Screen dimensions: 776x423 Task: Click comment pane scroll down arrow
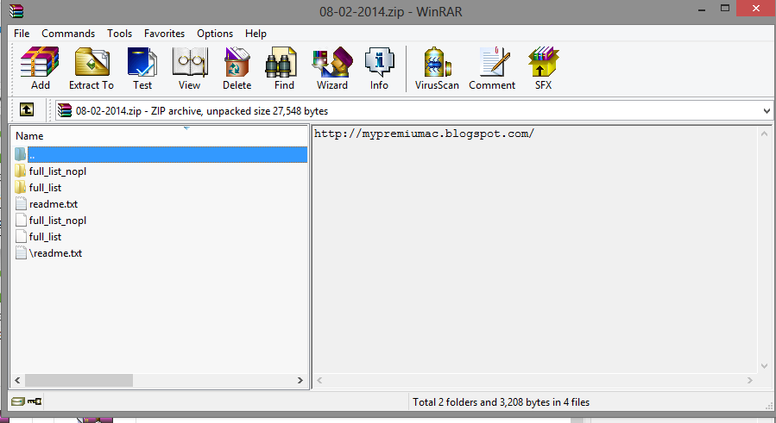coord(764,366)
